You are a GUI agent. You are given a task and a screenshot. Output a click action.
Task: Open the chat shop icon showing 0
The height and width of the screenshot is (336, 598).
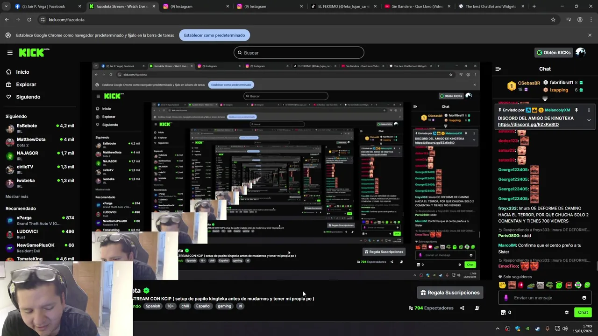pyautogui.click(x=506, y=313)
